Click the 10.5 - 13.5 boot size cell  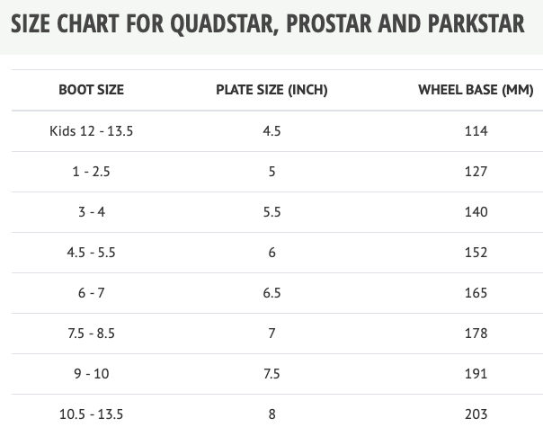(92, 414)
